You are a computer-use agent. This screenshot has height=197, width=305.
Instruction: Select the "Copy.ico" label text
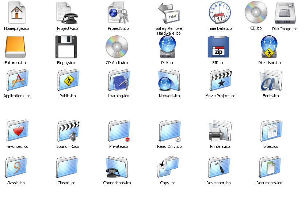(168, 183)
